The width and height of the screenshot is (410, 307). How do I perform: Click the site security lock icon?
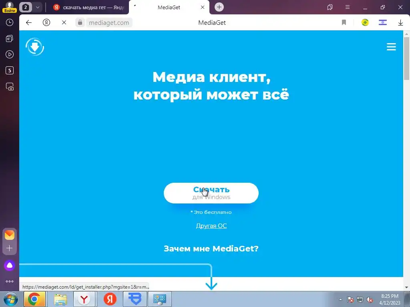80,22
